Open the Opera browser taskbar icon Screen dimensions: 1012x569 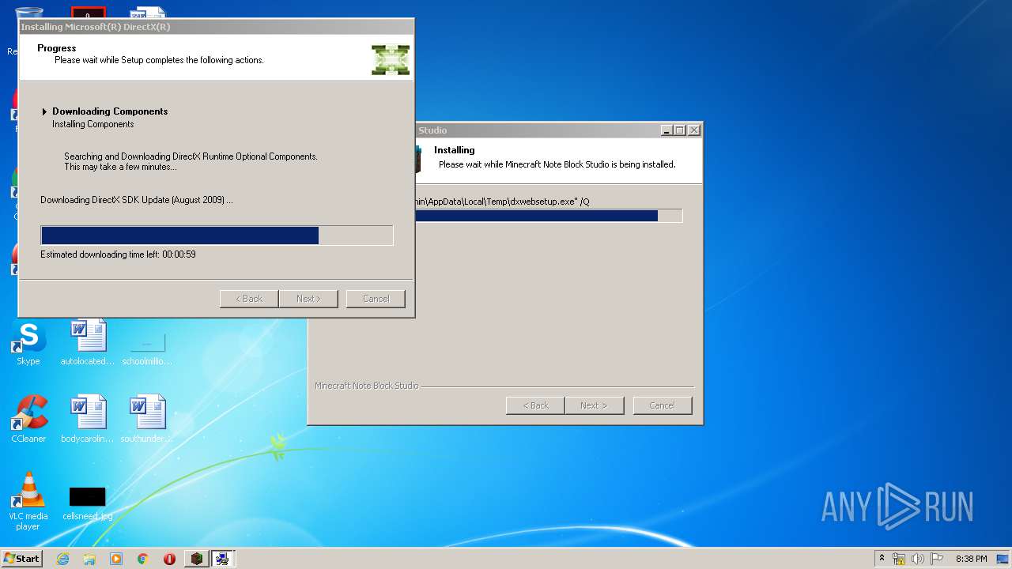pos(169,559)
